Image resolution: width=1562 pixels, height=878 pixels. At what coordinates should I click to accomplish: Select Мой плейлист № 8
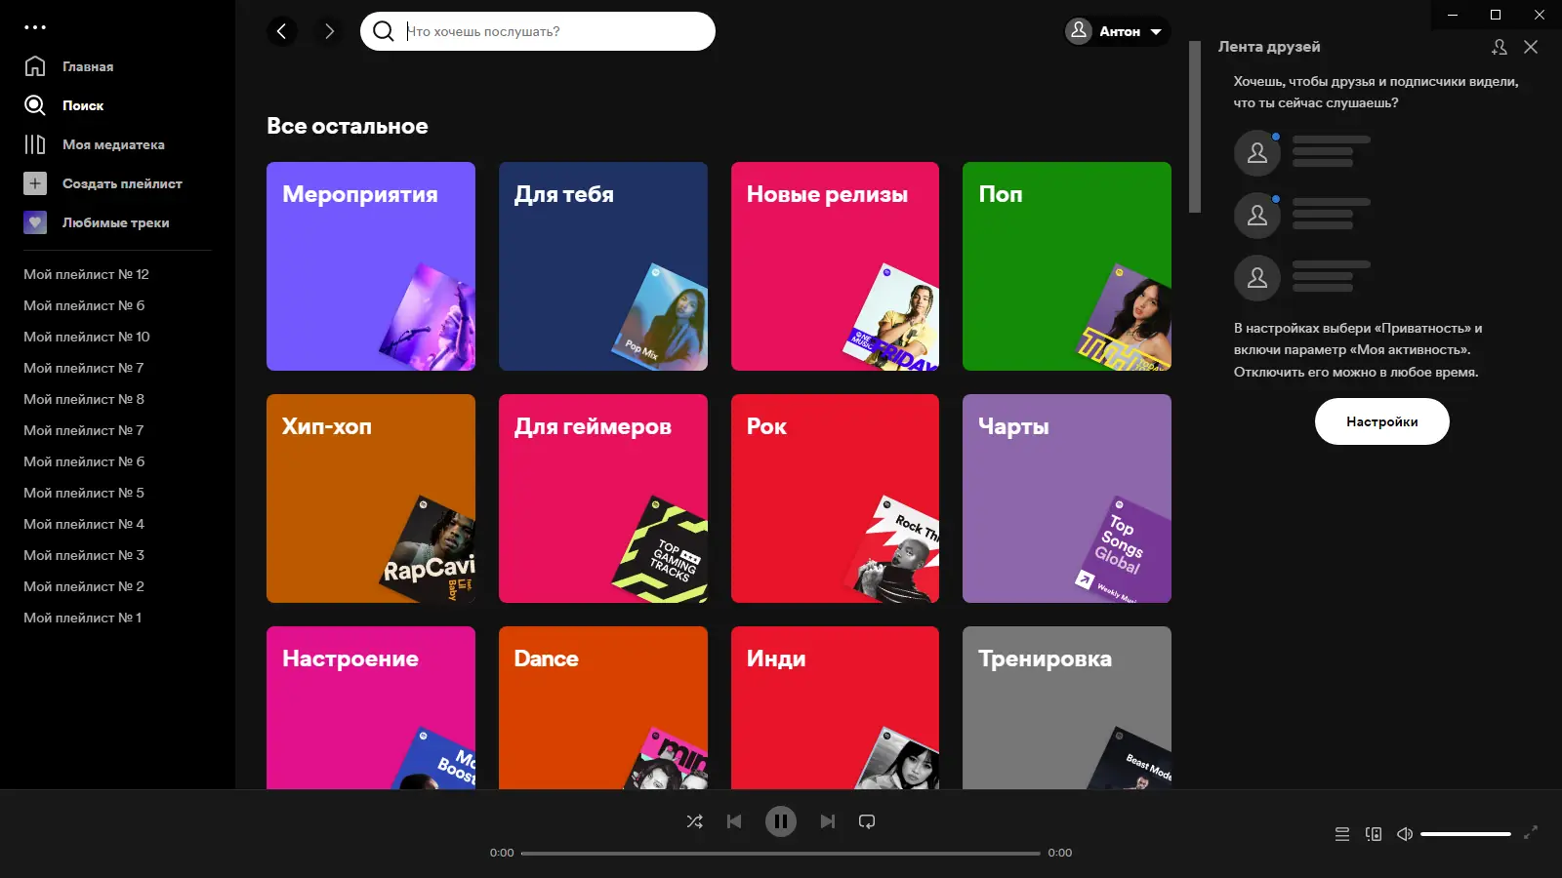[x=84, y=399]
